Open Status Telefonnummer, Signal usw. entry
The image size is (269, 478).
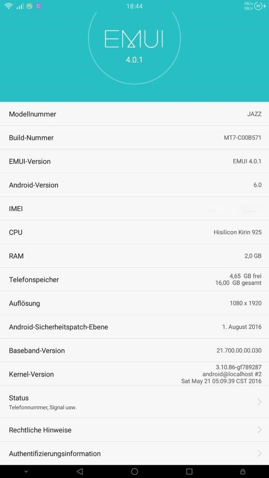pos(134,402)
